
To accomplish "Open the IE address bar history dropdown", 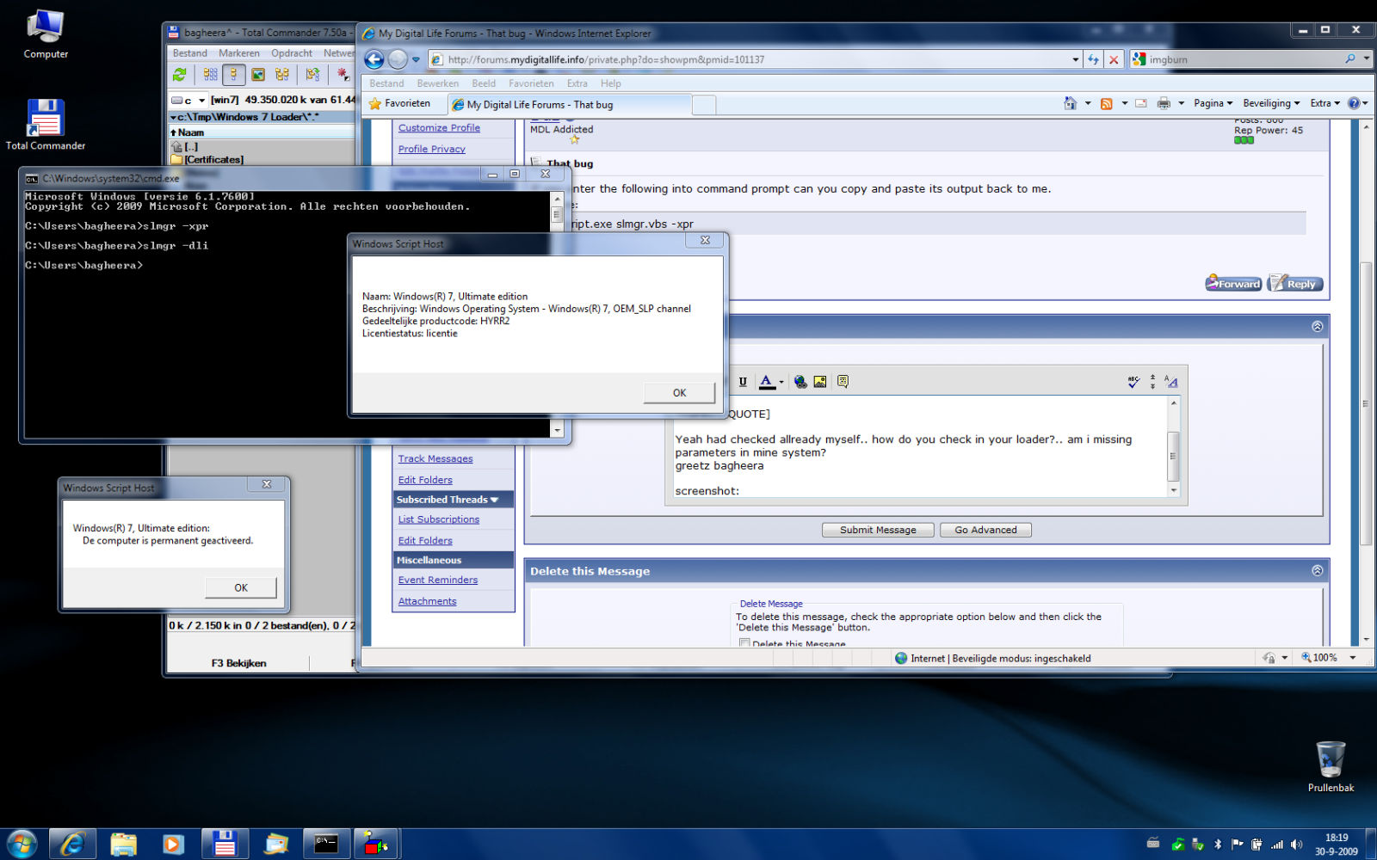I will pyautogui.click(x=1076, y=59).
